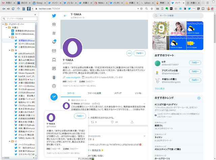Collapse ブックマーク バー root folder
This screenshot has height=160, width=216.
click(x=3, y=24)
